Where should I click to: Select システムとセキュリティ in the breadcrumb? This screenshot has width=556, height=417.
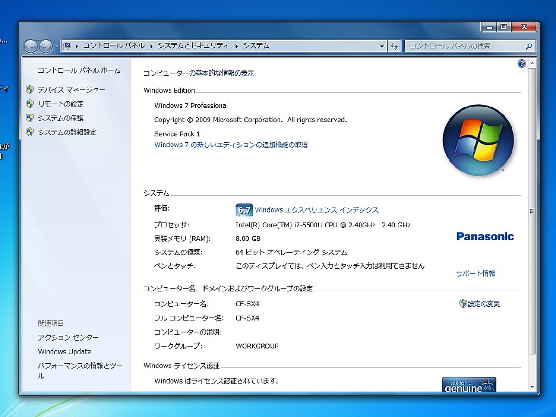pyautogui.click(x=193, y=46)
